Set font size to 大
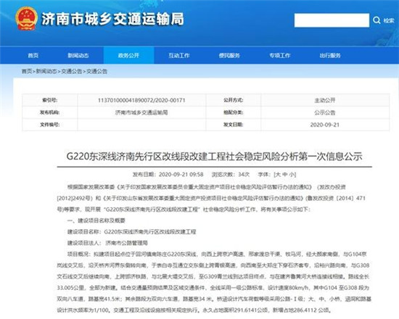Image resolution: width=399 pixels, height=319 pixels. click(278, 175)
